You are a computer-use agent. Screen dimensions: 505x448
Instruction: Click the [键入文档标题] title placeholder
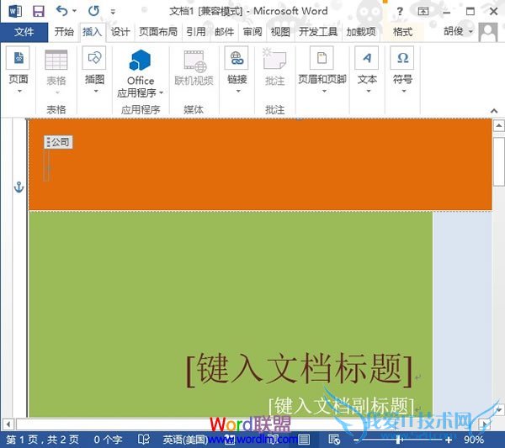click(x=300, y=369)
